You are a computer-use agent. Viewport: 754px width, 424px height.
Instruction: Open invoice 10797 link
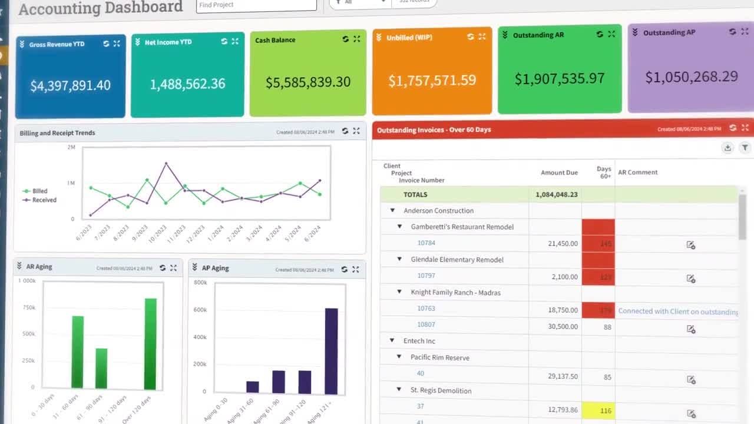pyautogui.click(x=426, y=276)
